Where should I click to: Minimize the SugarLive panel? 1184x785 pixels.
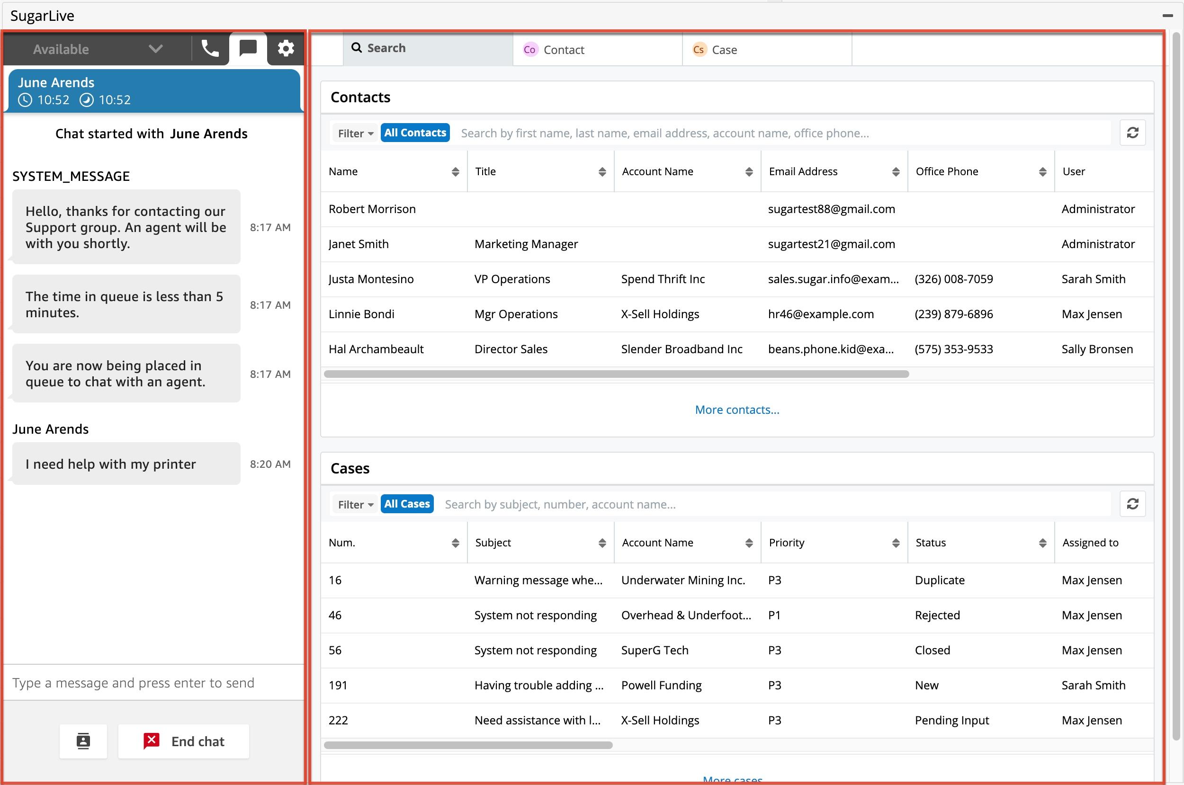pyautogui.click(x=1167, y=16)
